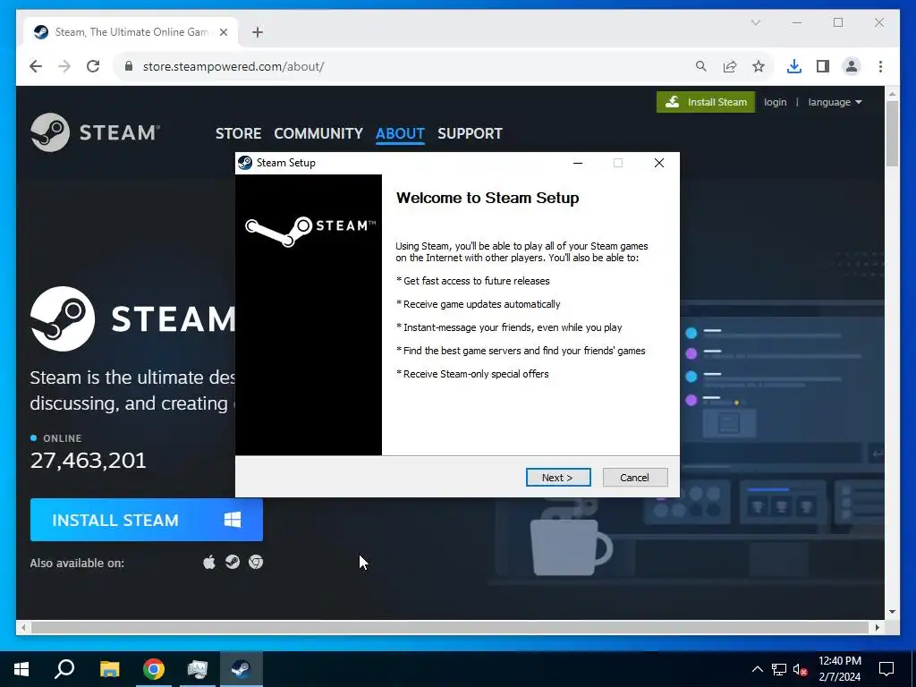Image resolution: width=916 pixels, height=687 pixels.
Task: Expand the language dropdown
Action: pos(835,102)
